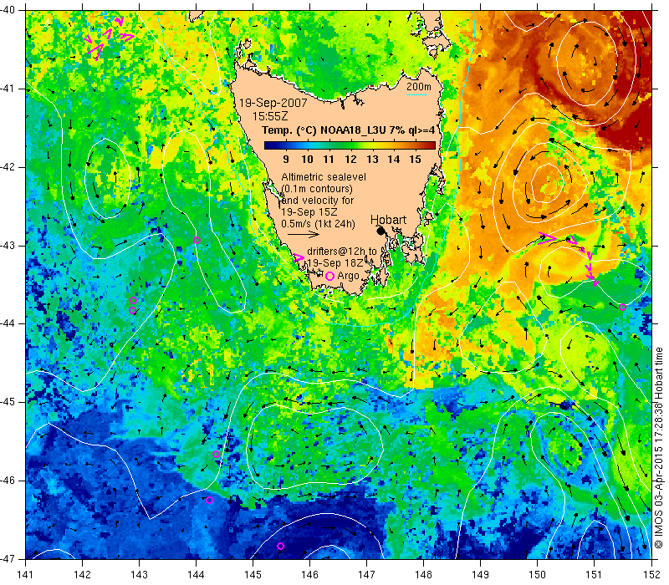The image size is (669, 585).
Task: Select the magenta drifter arrow beside legend text
Action: [x=299, y=257]
